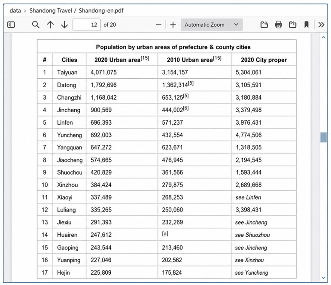Zoom out with the minus button
This screenshot has width=331, height=285.
(158, 25)
